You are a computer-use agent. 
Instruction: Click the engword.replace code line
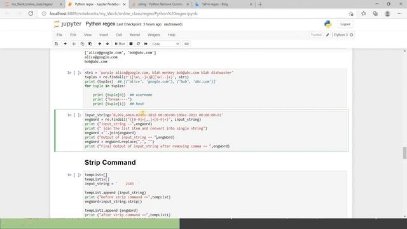[120, 142]
